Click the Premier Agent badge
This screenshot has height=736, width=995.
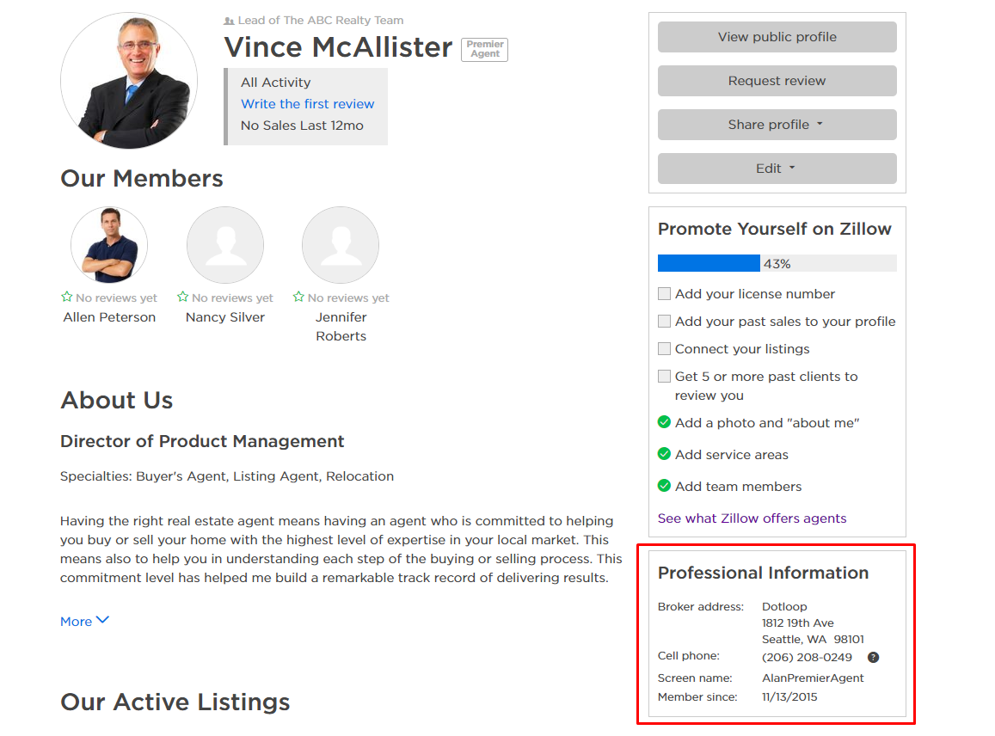[485, 50]
